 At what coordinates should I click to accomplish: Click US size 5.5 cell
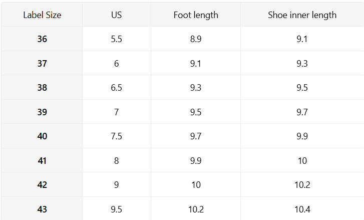click(116, 39)
